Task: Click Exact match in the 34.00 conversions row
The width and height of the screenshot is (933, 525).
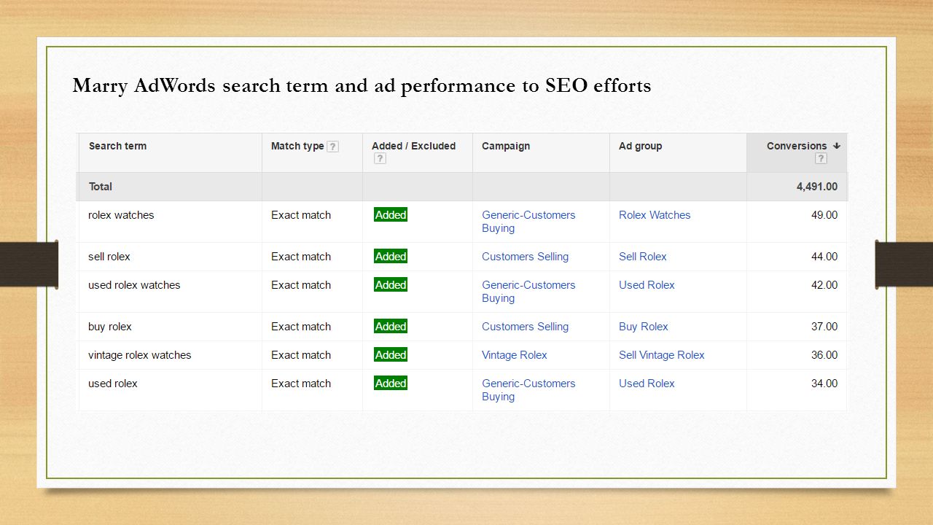Action: 301,384
